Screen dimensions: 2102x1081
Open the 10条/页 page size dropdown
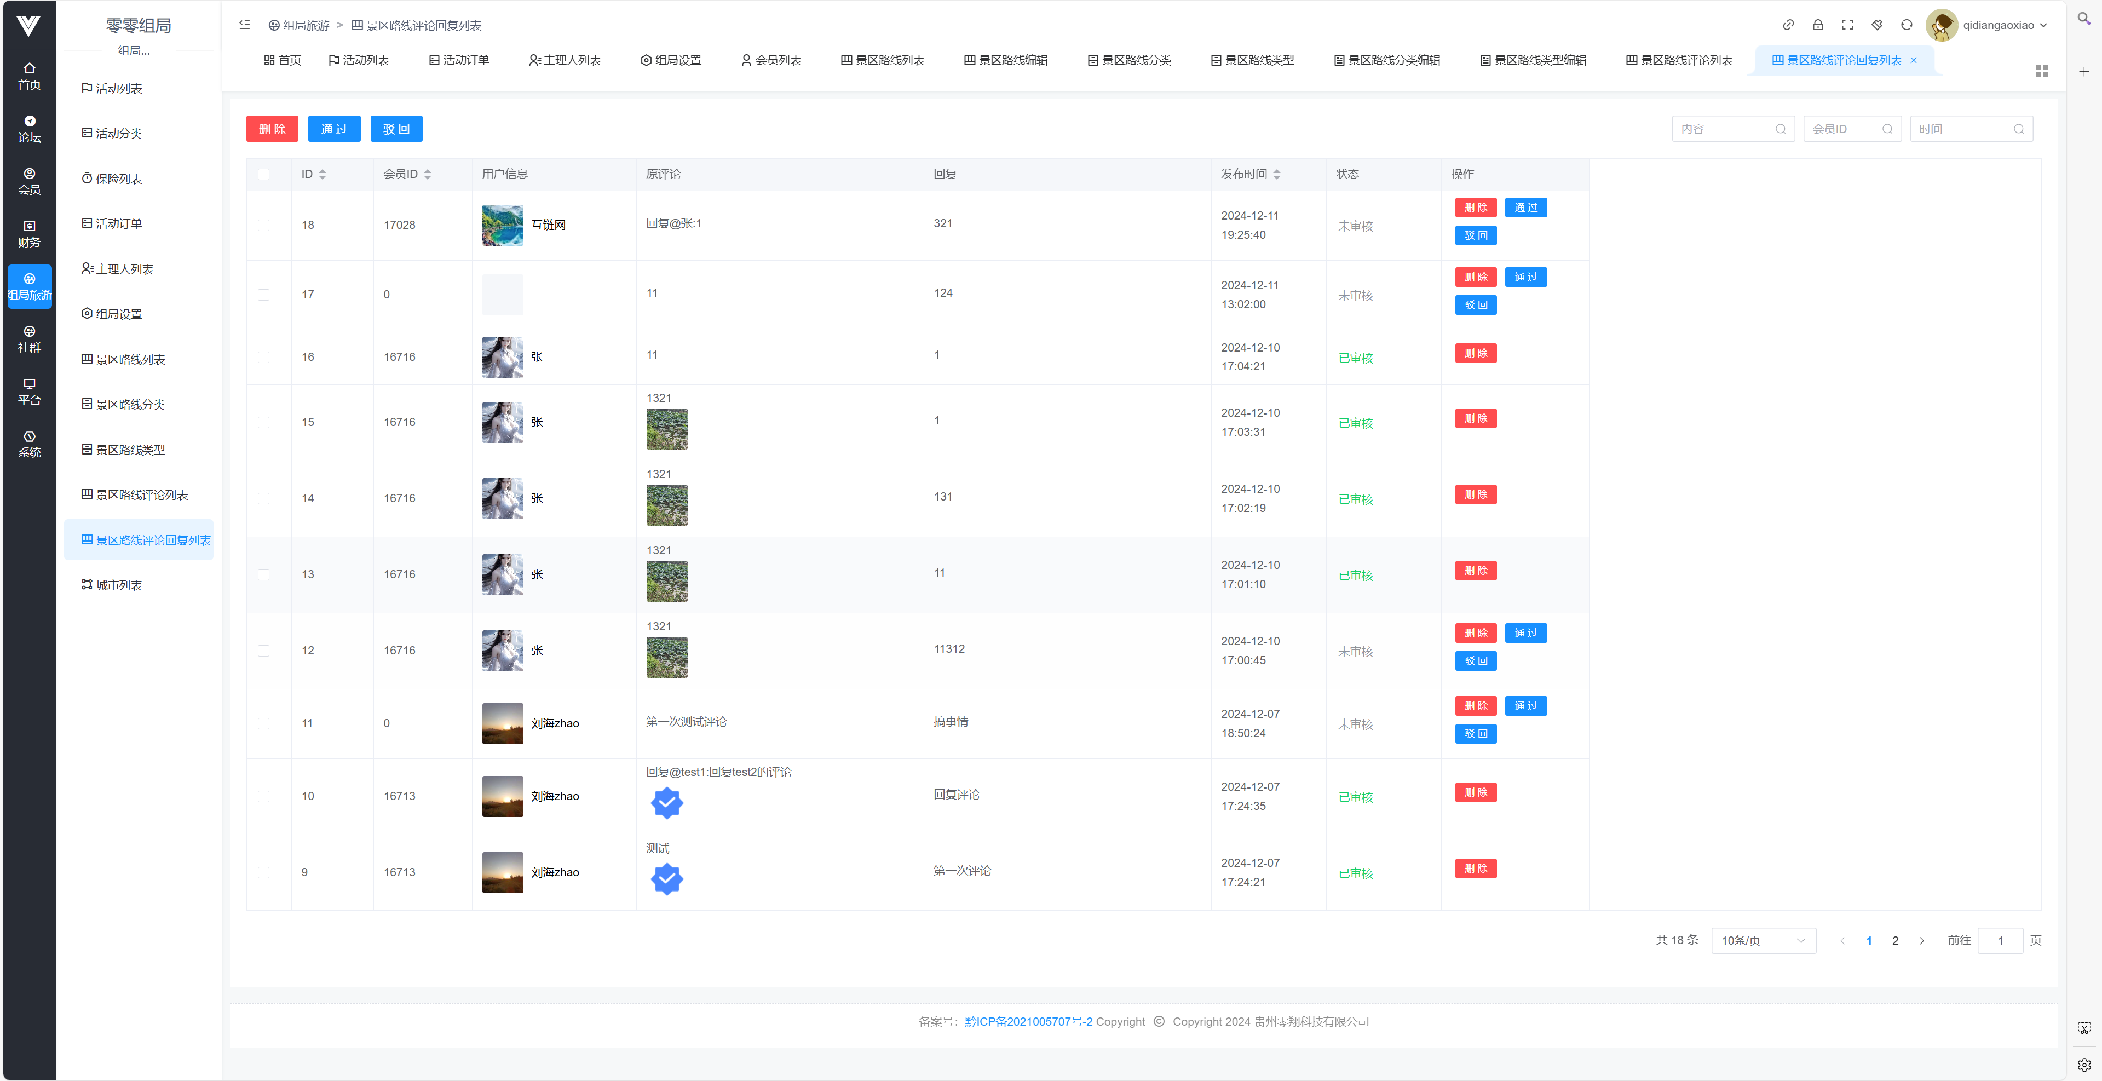click(x=1763, y=941)
